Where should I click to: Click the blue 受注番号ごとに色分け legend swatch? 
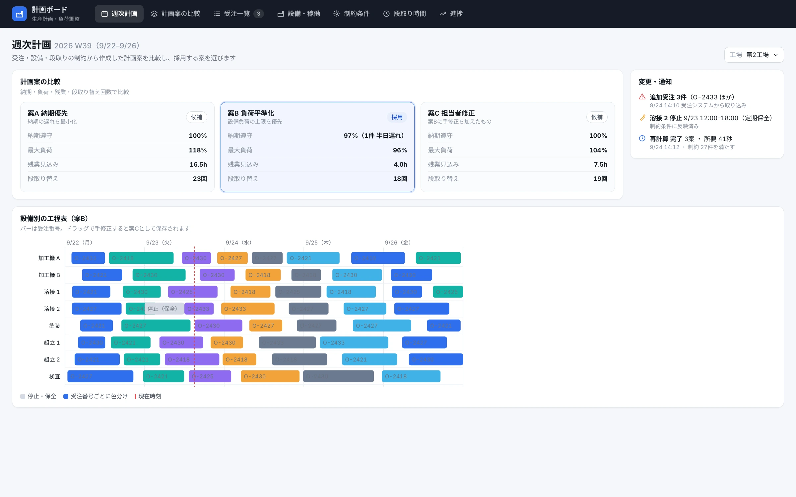(x=66, y=397)
